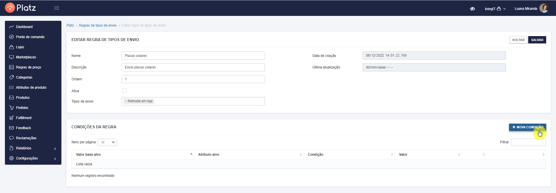Image resolution: width=556 pixels, height=193 pixels.
Task: Click the Fulfillment rocket icon
Action: pos(12,118)
